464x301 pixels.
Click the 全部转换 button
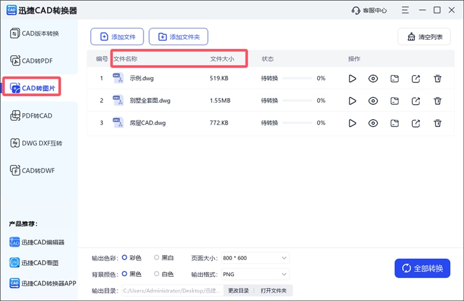point(423,268)
